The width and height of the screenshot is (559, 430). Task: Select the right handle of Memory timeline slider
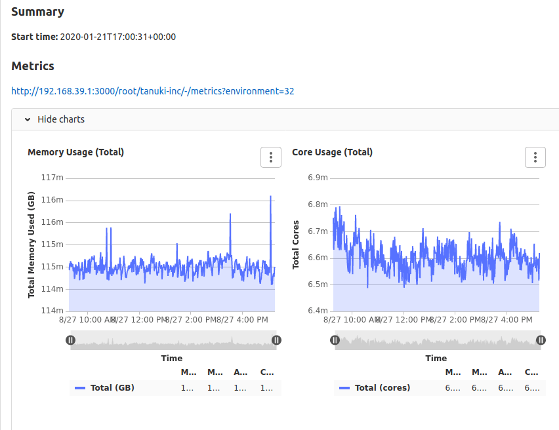click(276, 340)
